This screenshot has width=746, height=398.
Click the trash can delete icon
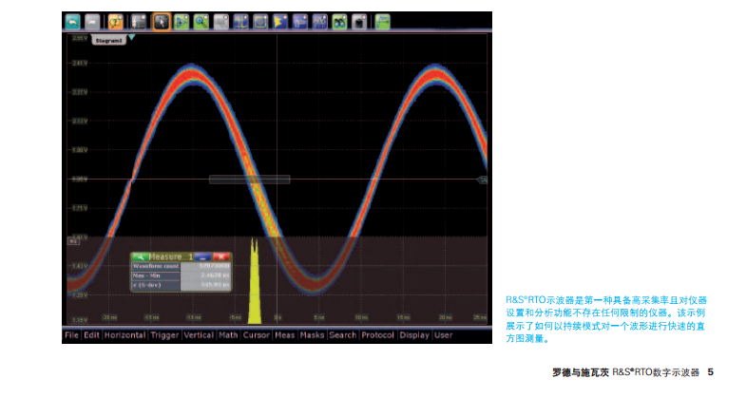click(x=361, y=20)
